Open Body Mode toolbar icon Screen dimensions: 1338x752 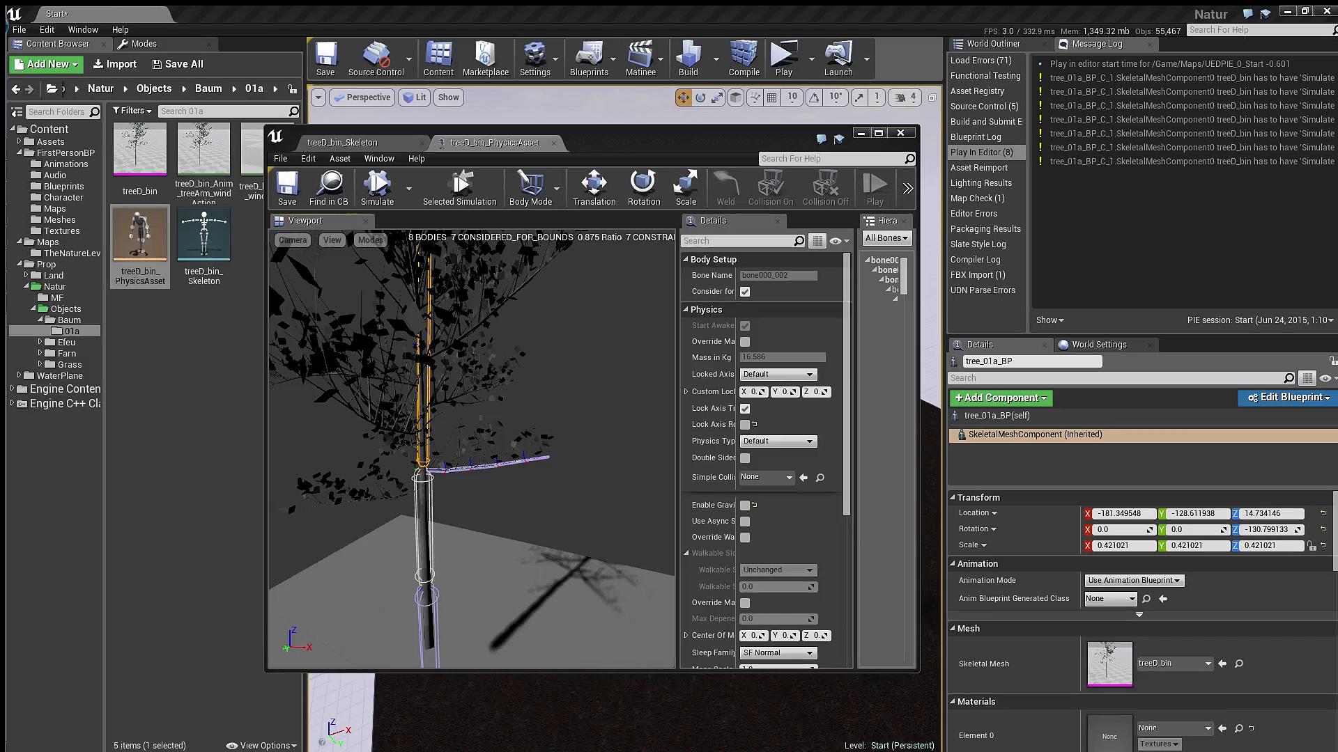coord(530,183)
